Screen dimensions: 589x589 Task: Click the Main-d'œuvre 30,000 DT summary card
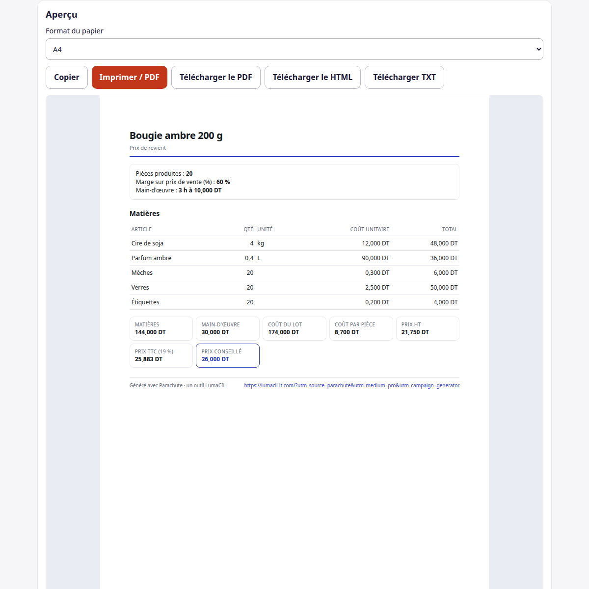tap(228, 328)
